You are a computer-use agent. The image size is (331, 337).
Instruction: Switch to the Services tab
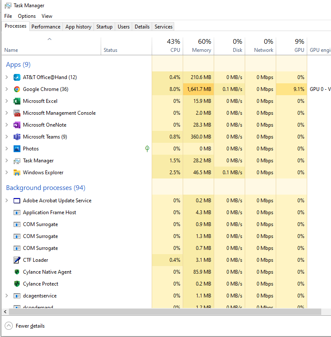[x=163, y=27]
